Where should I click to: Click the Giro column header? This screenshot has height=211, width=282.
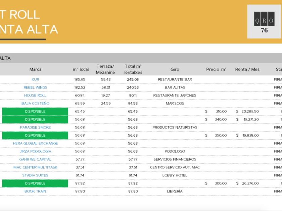175,69
